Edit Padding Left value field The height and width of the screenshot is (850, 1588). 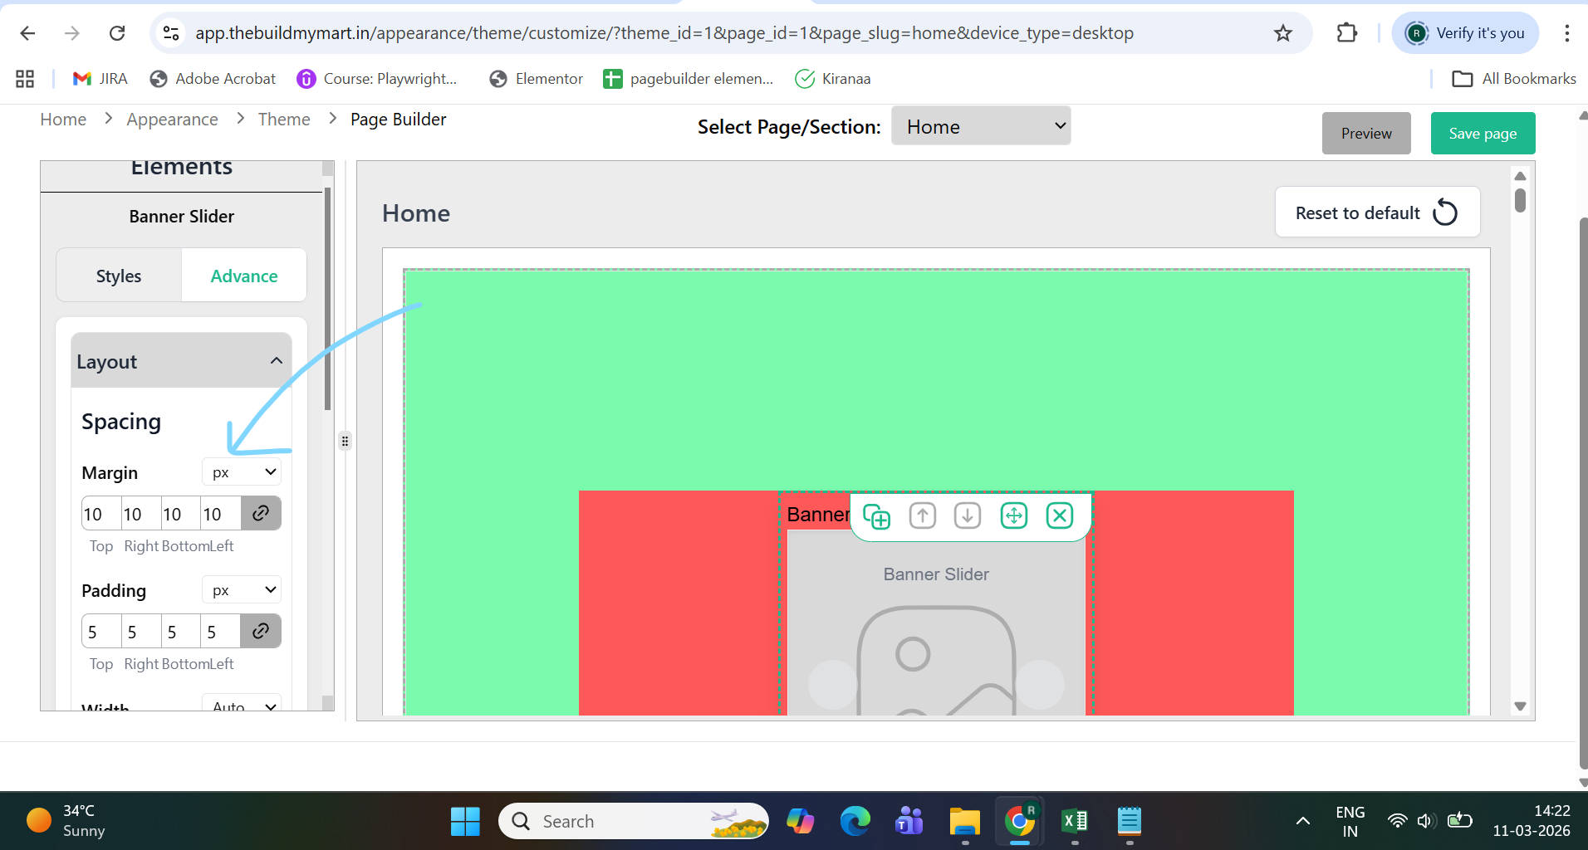pos(221,632)
